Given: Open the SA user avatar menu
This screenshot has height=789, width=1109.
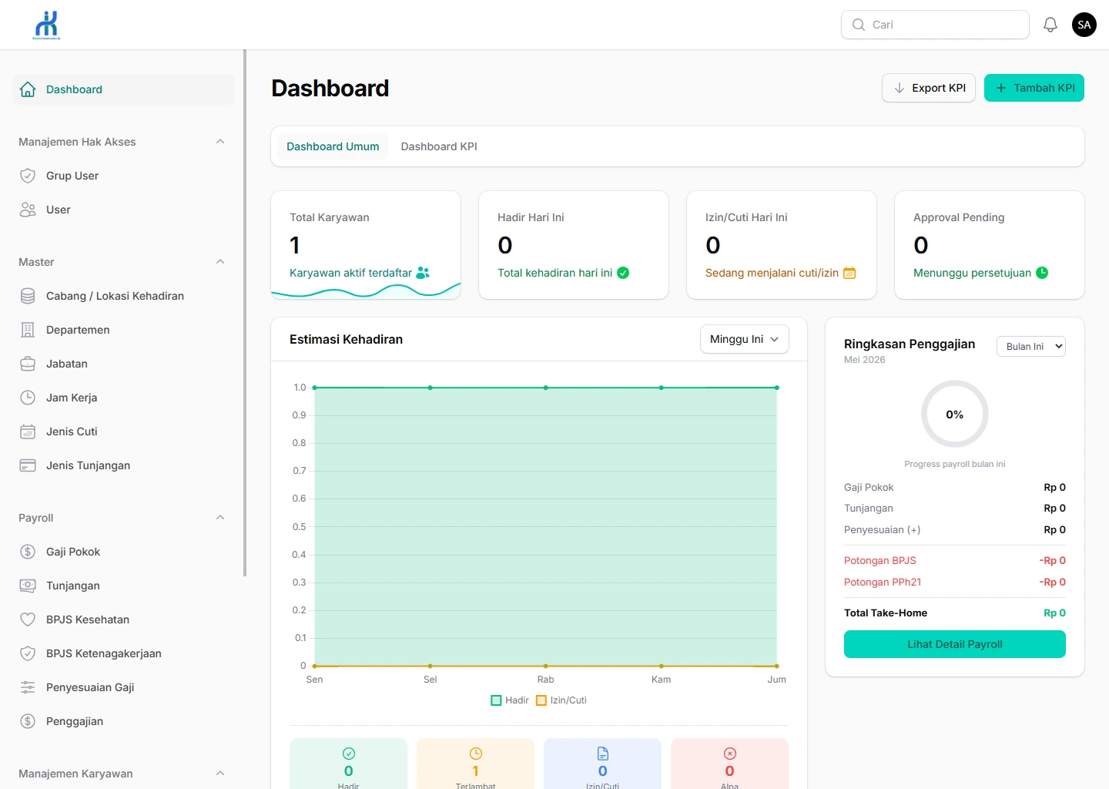Looking at the screenshot, I should (x=1084, y=25).
